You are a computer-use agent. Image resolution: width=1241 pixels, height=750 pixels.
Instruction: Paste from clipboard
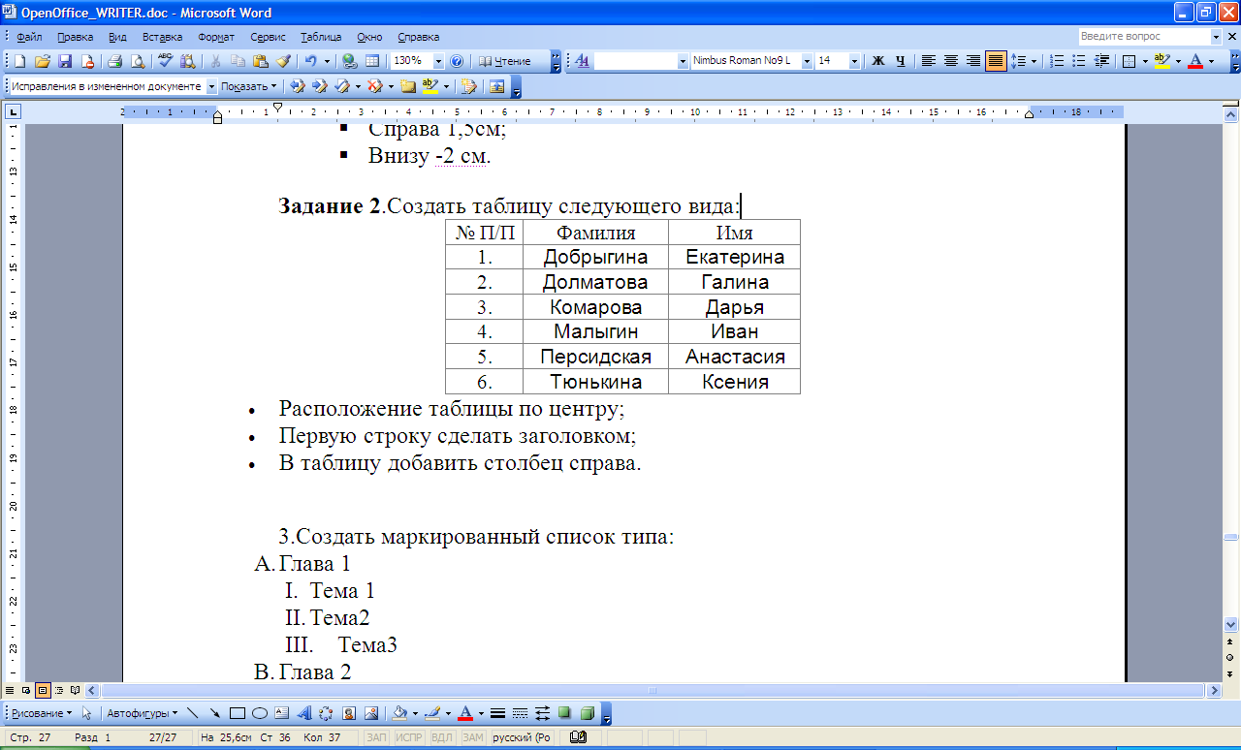point(260,61)
